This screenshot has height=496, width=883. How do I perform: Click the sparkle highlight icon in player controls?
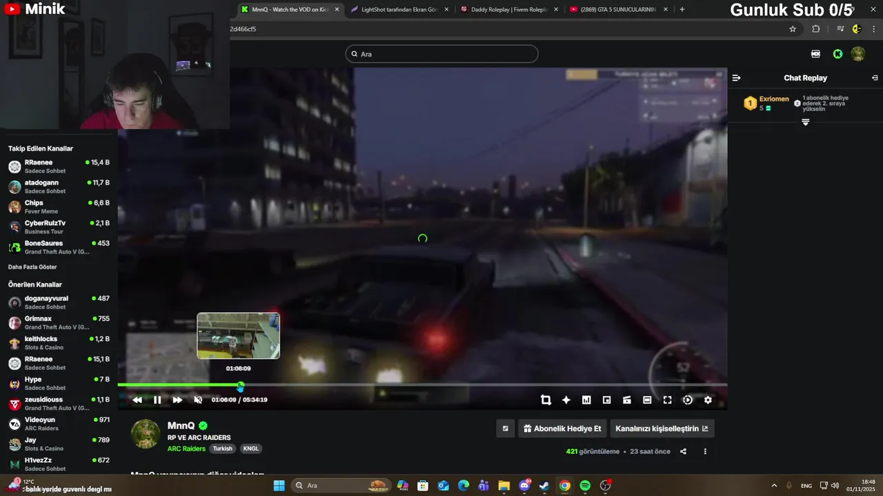click(566, 400)
